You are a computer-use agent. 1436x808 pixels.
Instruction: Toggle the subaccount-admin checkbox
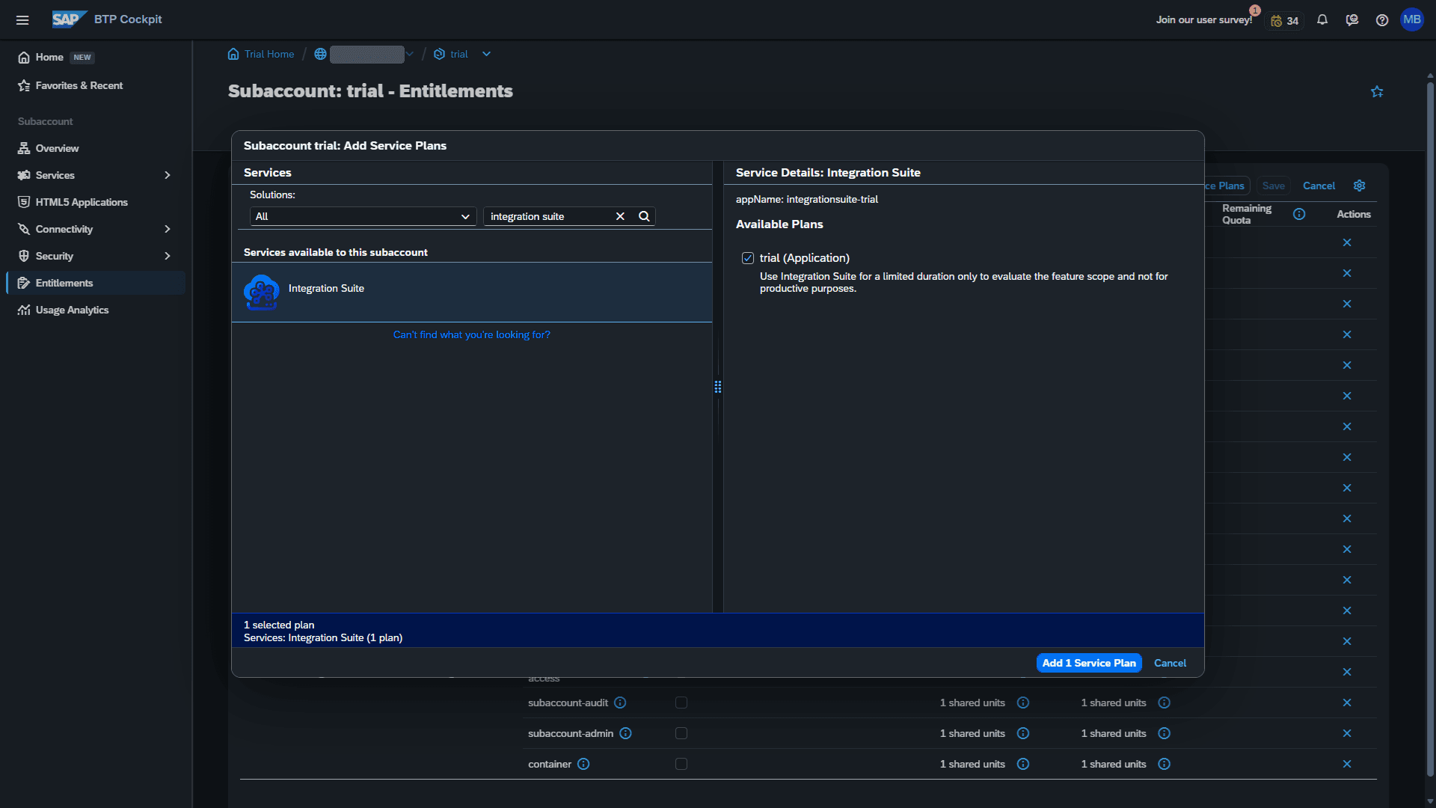pyautogui.click(x=681, y=733)
